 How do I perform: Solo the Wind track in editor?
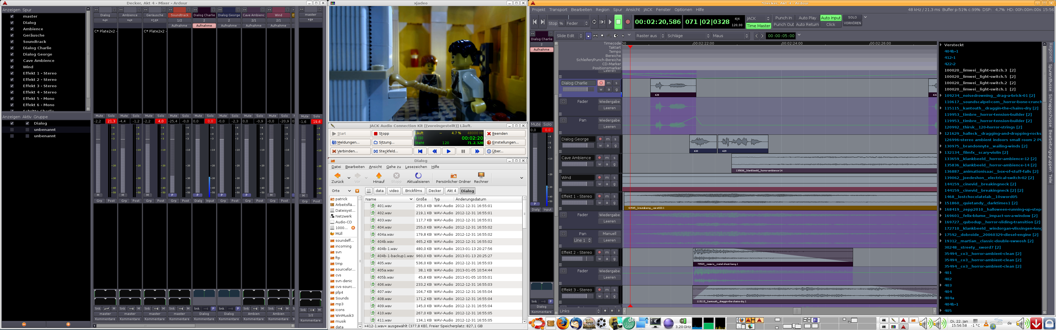pyautogui.click(x=614, y=177)
